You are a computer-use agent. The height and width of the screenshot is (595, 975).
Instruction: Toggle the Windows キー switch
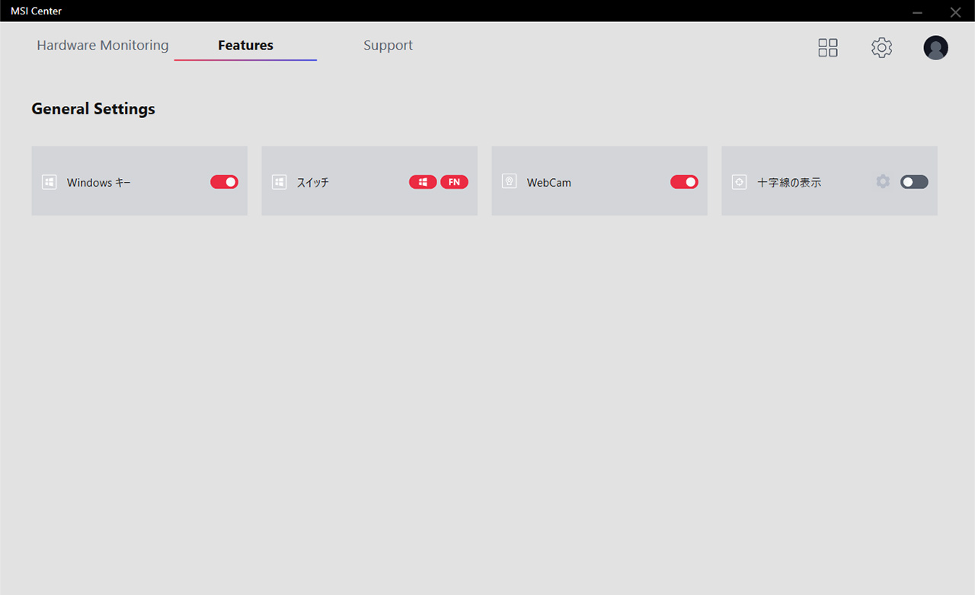pos(224,182)
